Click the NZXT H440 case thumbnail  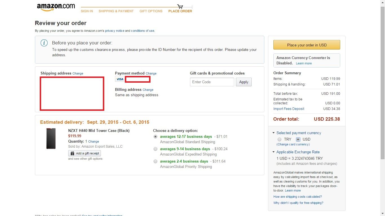tap(51, 139)
